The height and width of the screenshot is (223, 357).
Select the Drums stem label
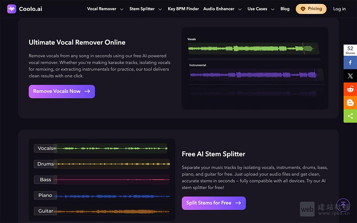(45, 164)
